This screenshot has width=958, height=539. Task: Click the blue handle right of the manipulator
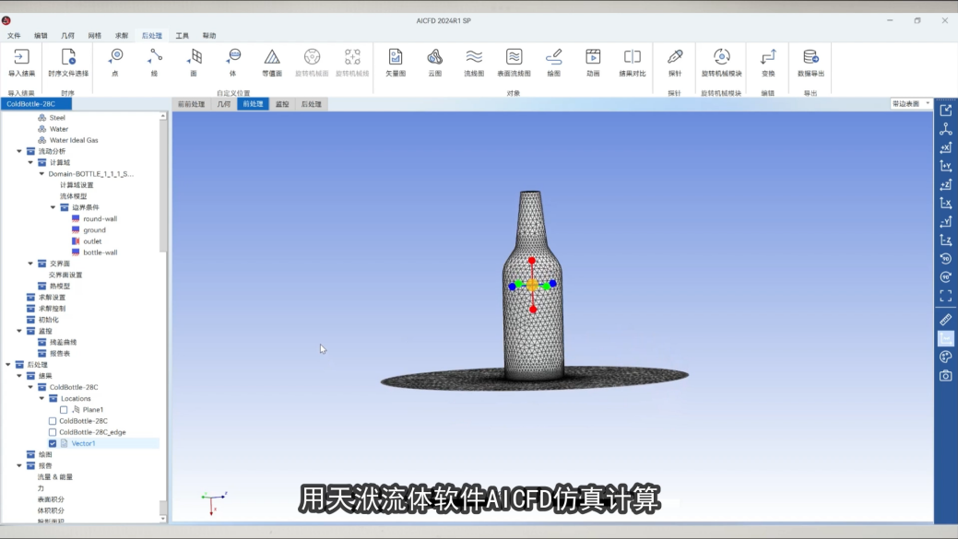coord(553,283)
